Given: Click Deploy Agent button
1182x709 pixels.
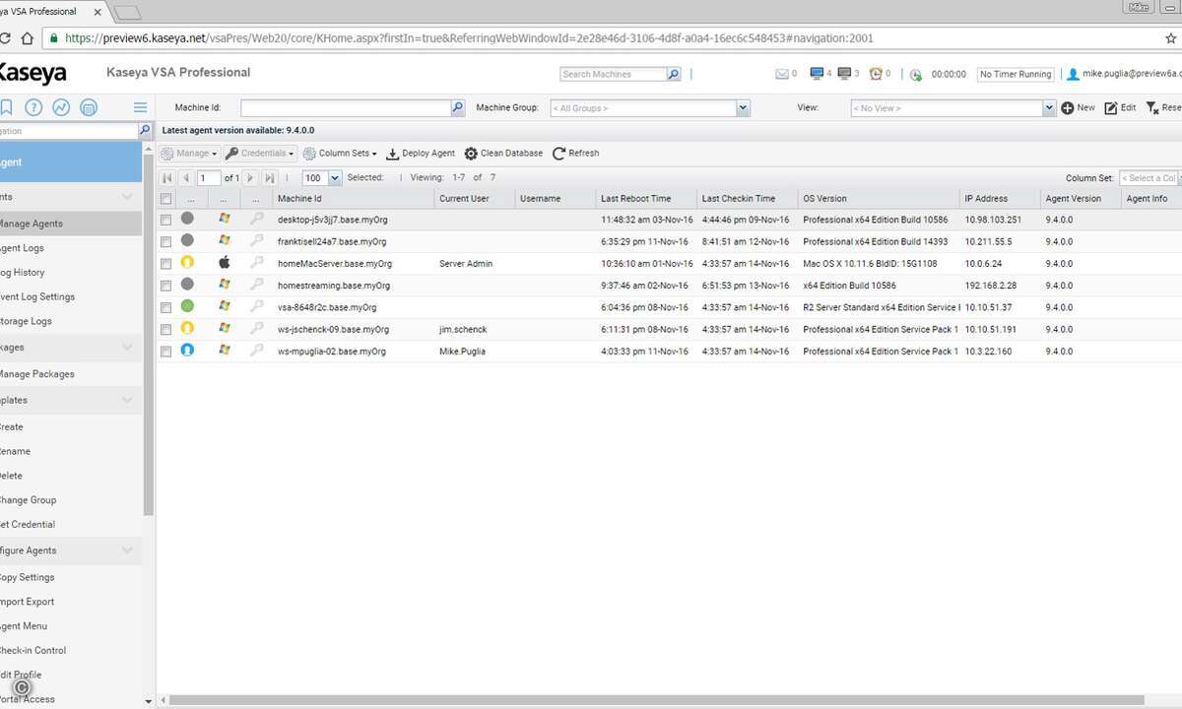Looking at the screenshot, I should tap(421, 154).
